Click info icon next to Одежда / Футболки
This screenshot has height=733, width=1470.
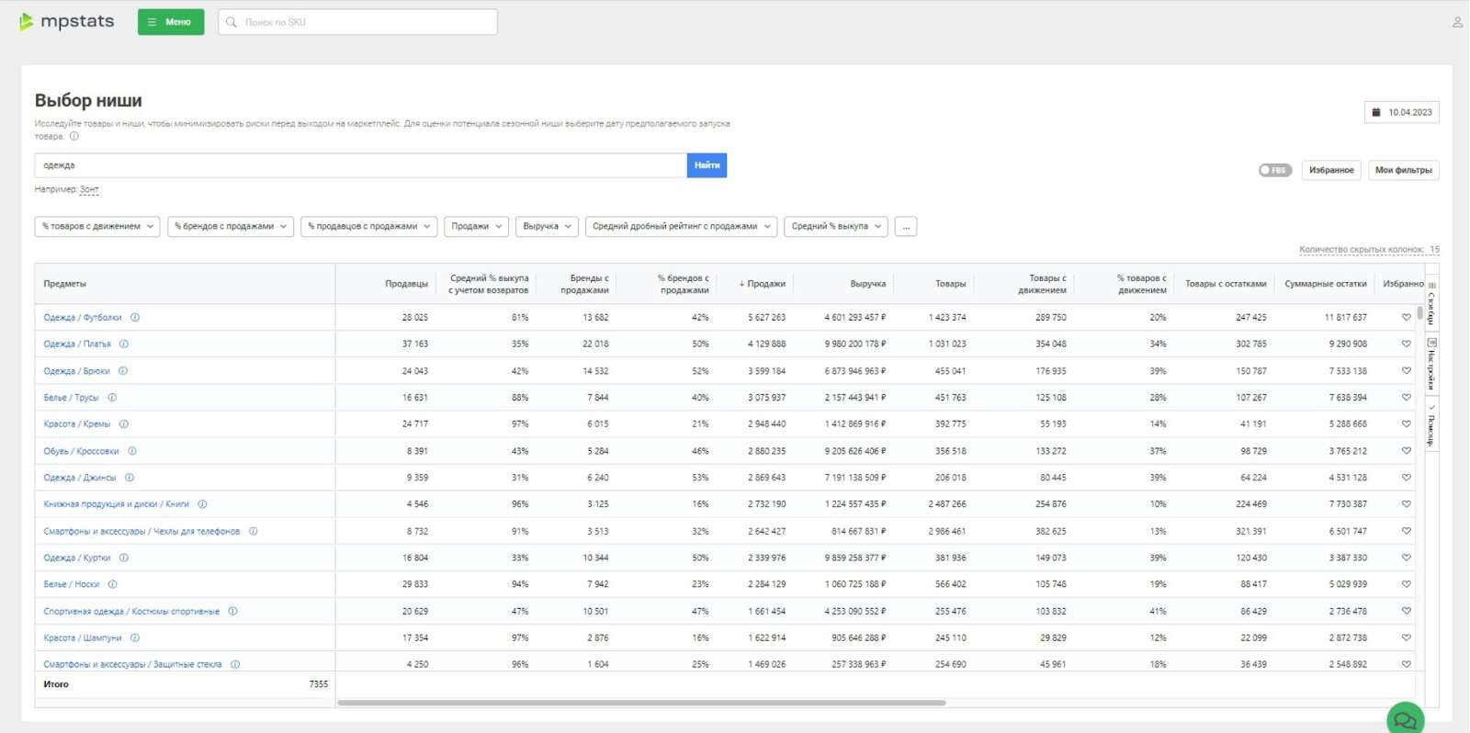pos(135,318)
